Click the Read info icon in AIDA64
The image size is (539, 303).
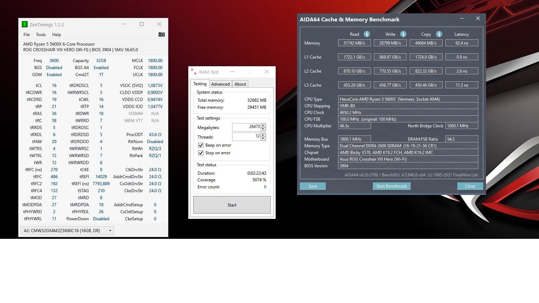click(x=367, y=34)
